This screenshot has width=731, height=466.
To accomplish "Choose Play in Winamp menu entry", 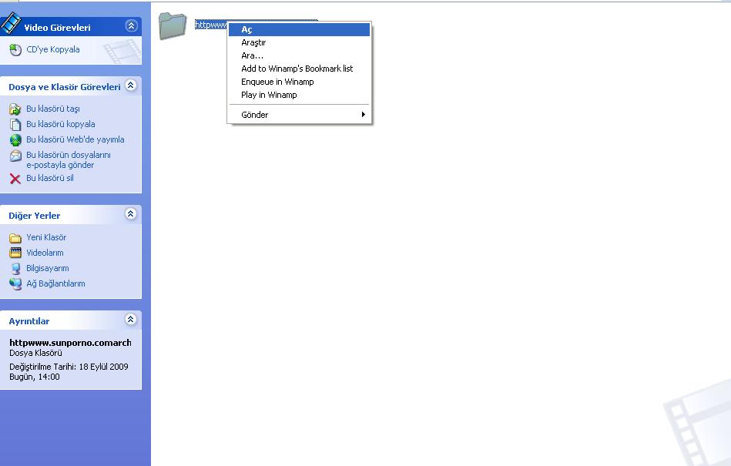I will pyautogui.click(x=269, y=95).
